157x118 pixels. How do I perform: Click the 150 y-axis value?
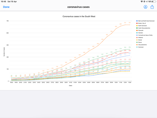8,69
